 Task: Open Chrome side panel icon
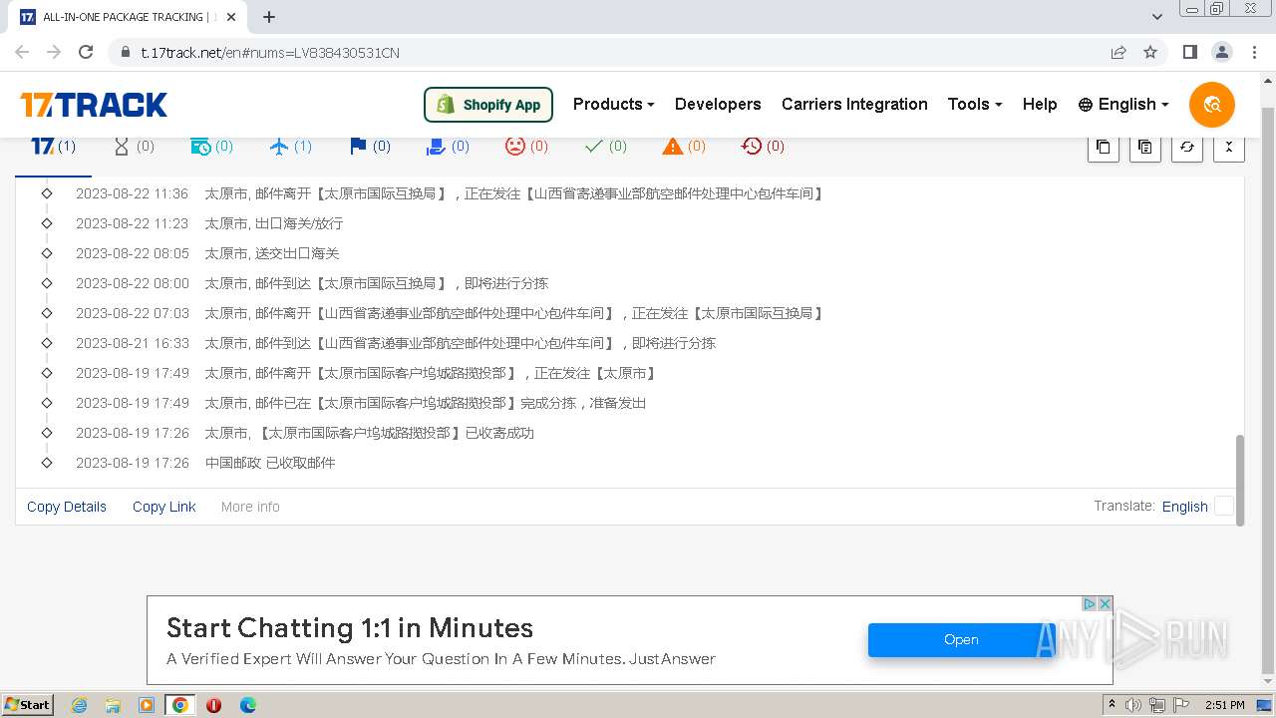[x=1189, y=52]
